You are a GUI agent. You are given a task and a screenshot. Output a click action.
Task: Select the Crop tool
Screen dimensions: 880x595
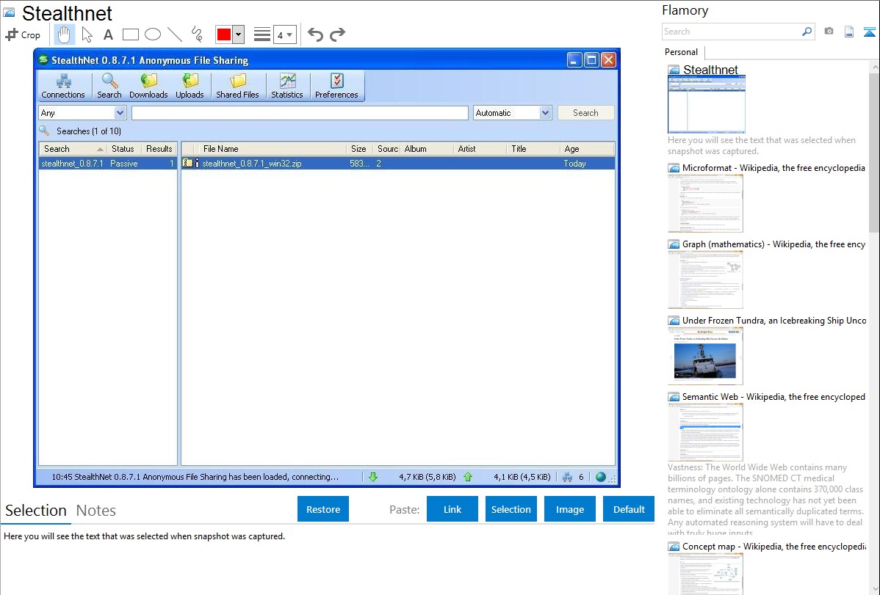(x=23, y=34)
